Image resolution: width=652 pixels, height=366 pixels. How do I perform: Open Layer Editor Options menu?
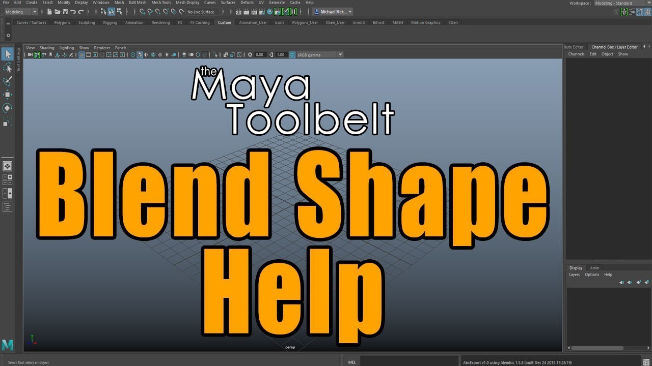tap(592, 274)
